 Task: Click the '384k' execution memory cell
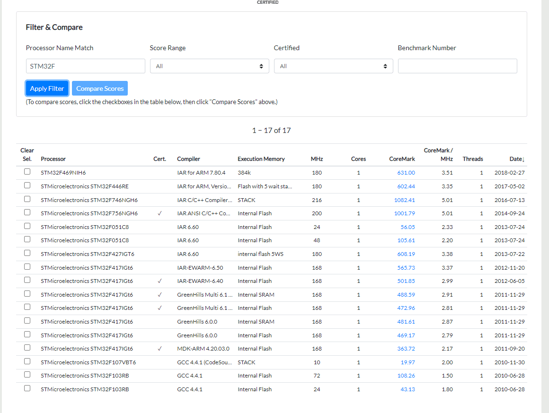(x=244, y=173)
